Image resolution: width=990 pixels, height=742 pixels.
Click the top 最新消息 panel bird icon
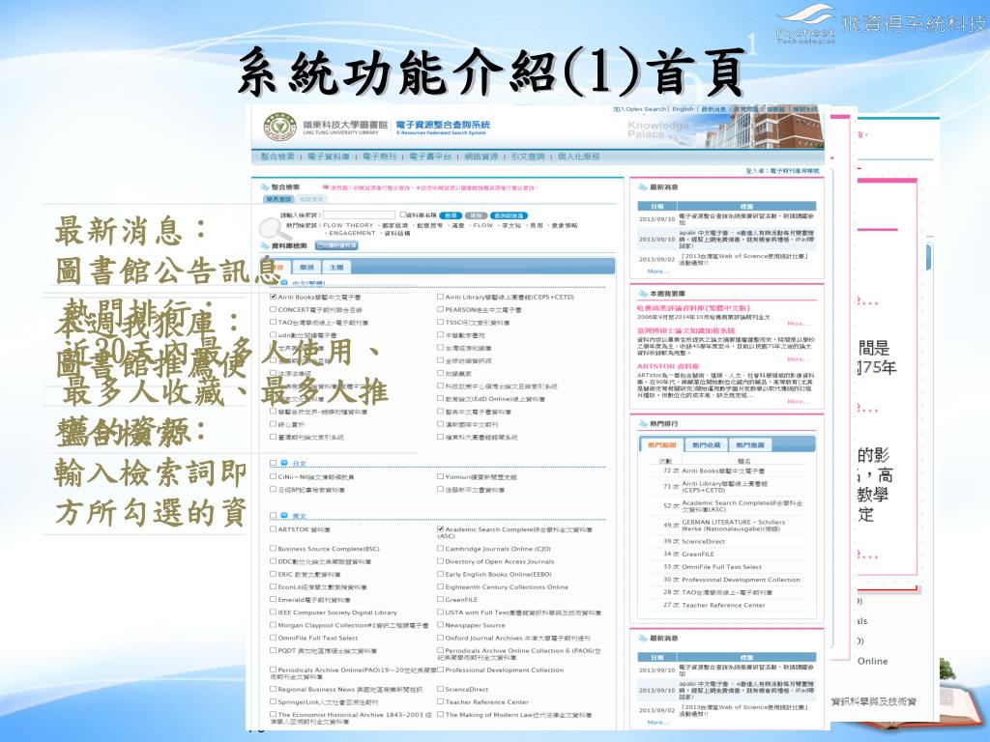[x=643, y=187]
